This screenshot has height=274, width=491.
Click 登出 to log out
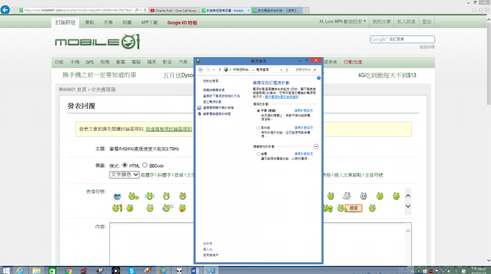pos(426,22)
